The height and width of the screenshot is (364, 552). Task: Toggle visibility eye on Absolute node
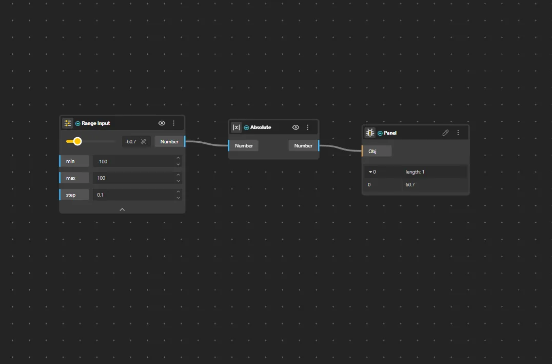[295, 127]
